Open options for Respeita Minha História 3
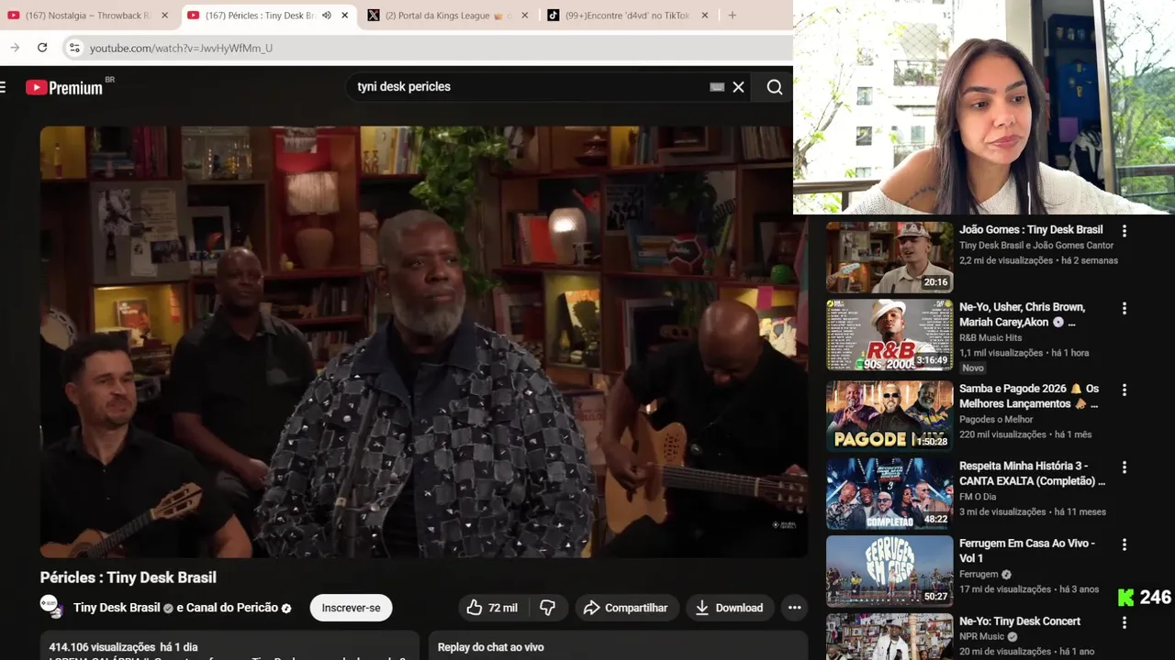This screenshot has height=660, width=1175. [x=1125, y=467]
